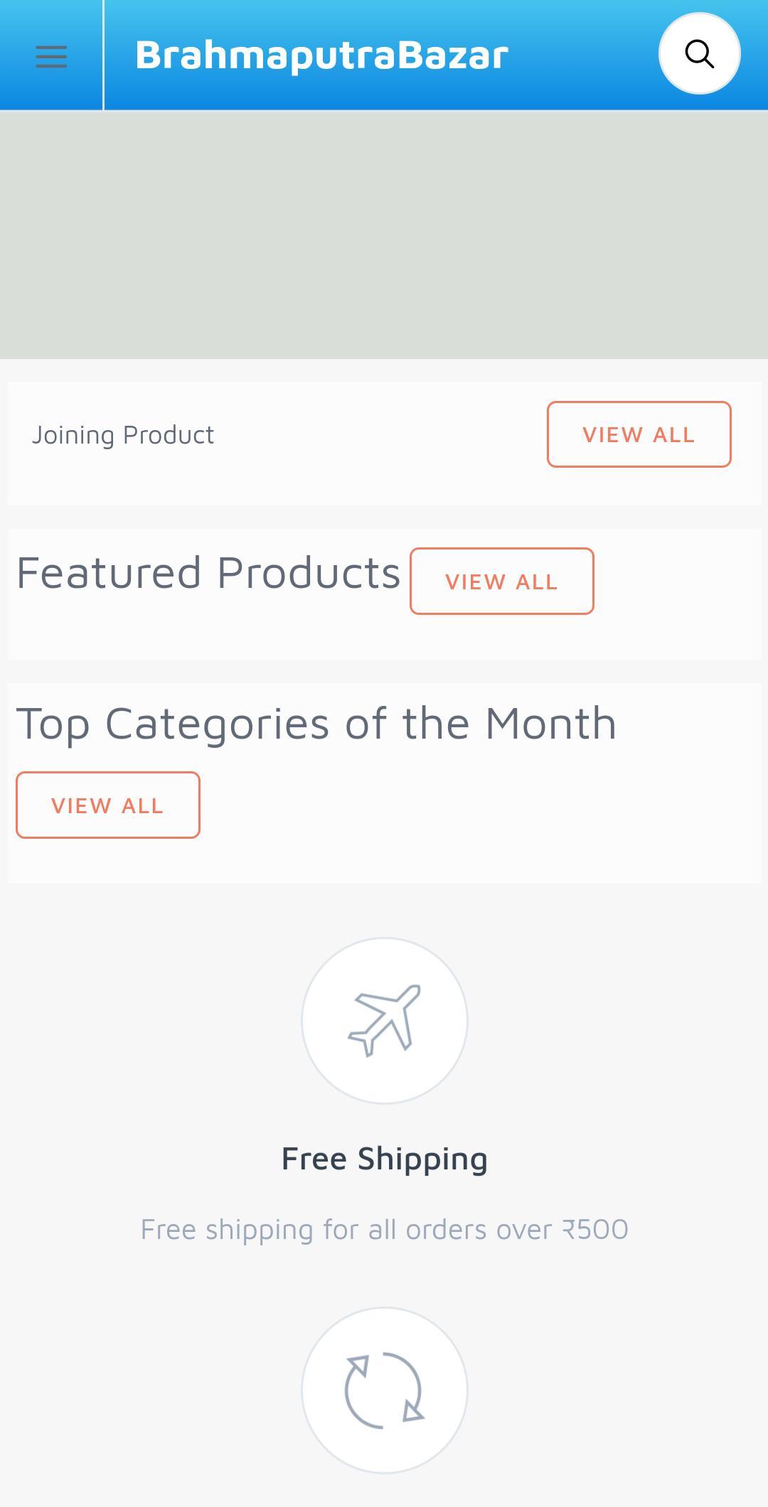Screen dimensions: 768x1507
Task: Open the hamburger navigation menu
Action: pos(51,56)
